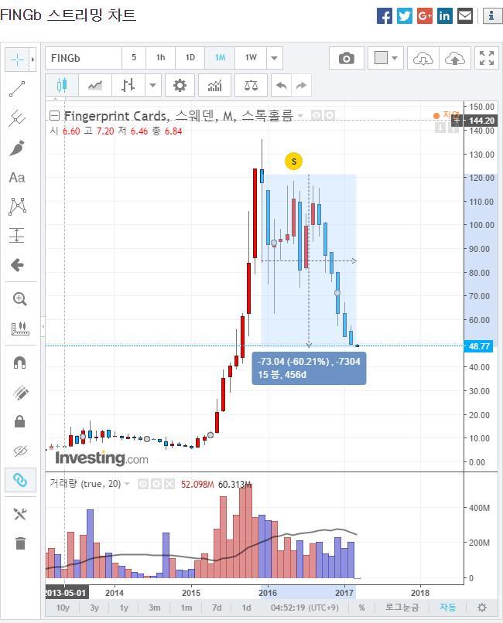Viewport: 503px width, 623px height.
Task: Select the left arrow marker tool
Action: pyautogui.click(x=17, y=264)
